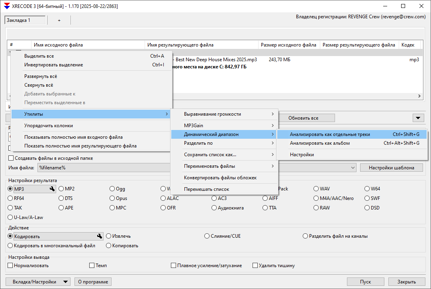The image size is (431, 289).
Task: Click the %filename% name input field
Action: [x=104, y=168]
